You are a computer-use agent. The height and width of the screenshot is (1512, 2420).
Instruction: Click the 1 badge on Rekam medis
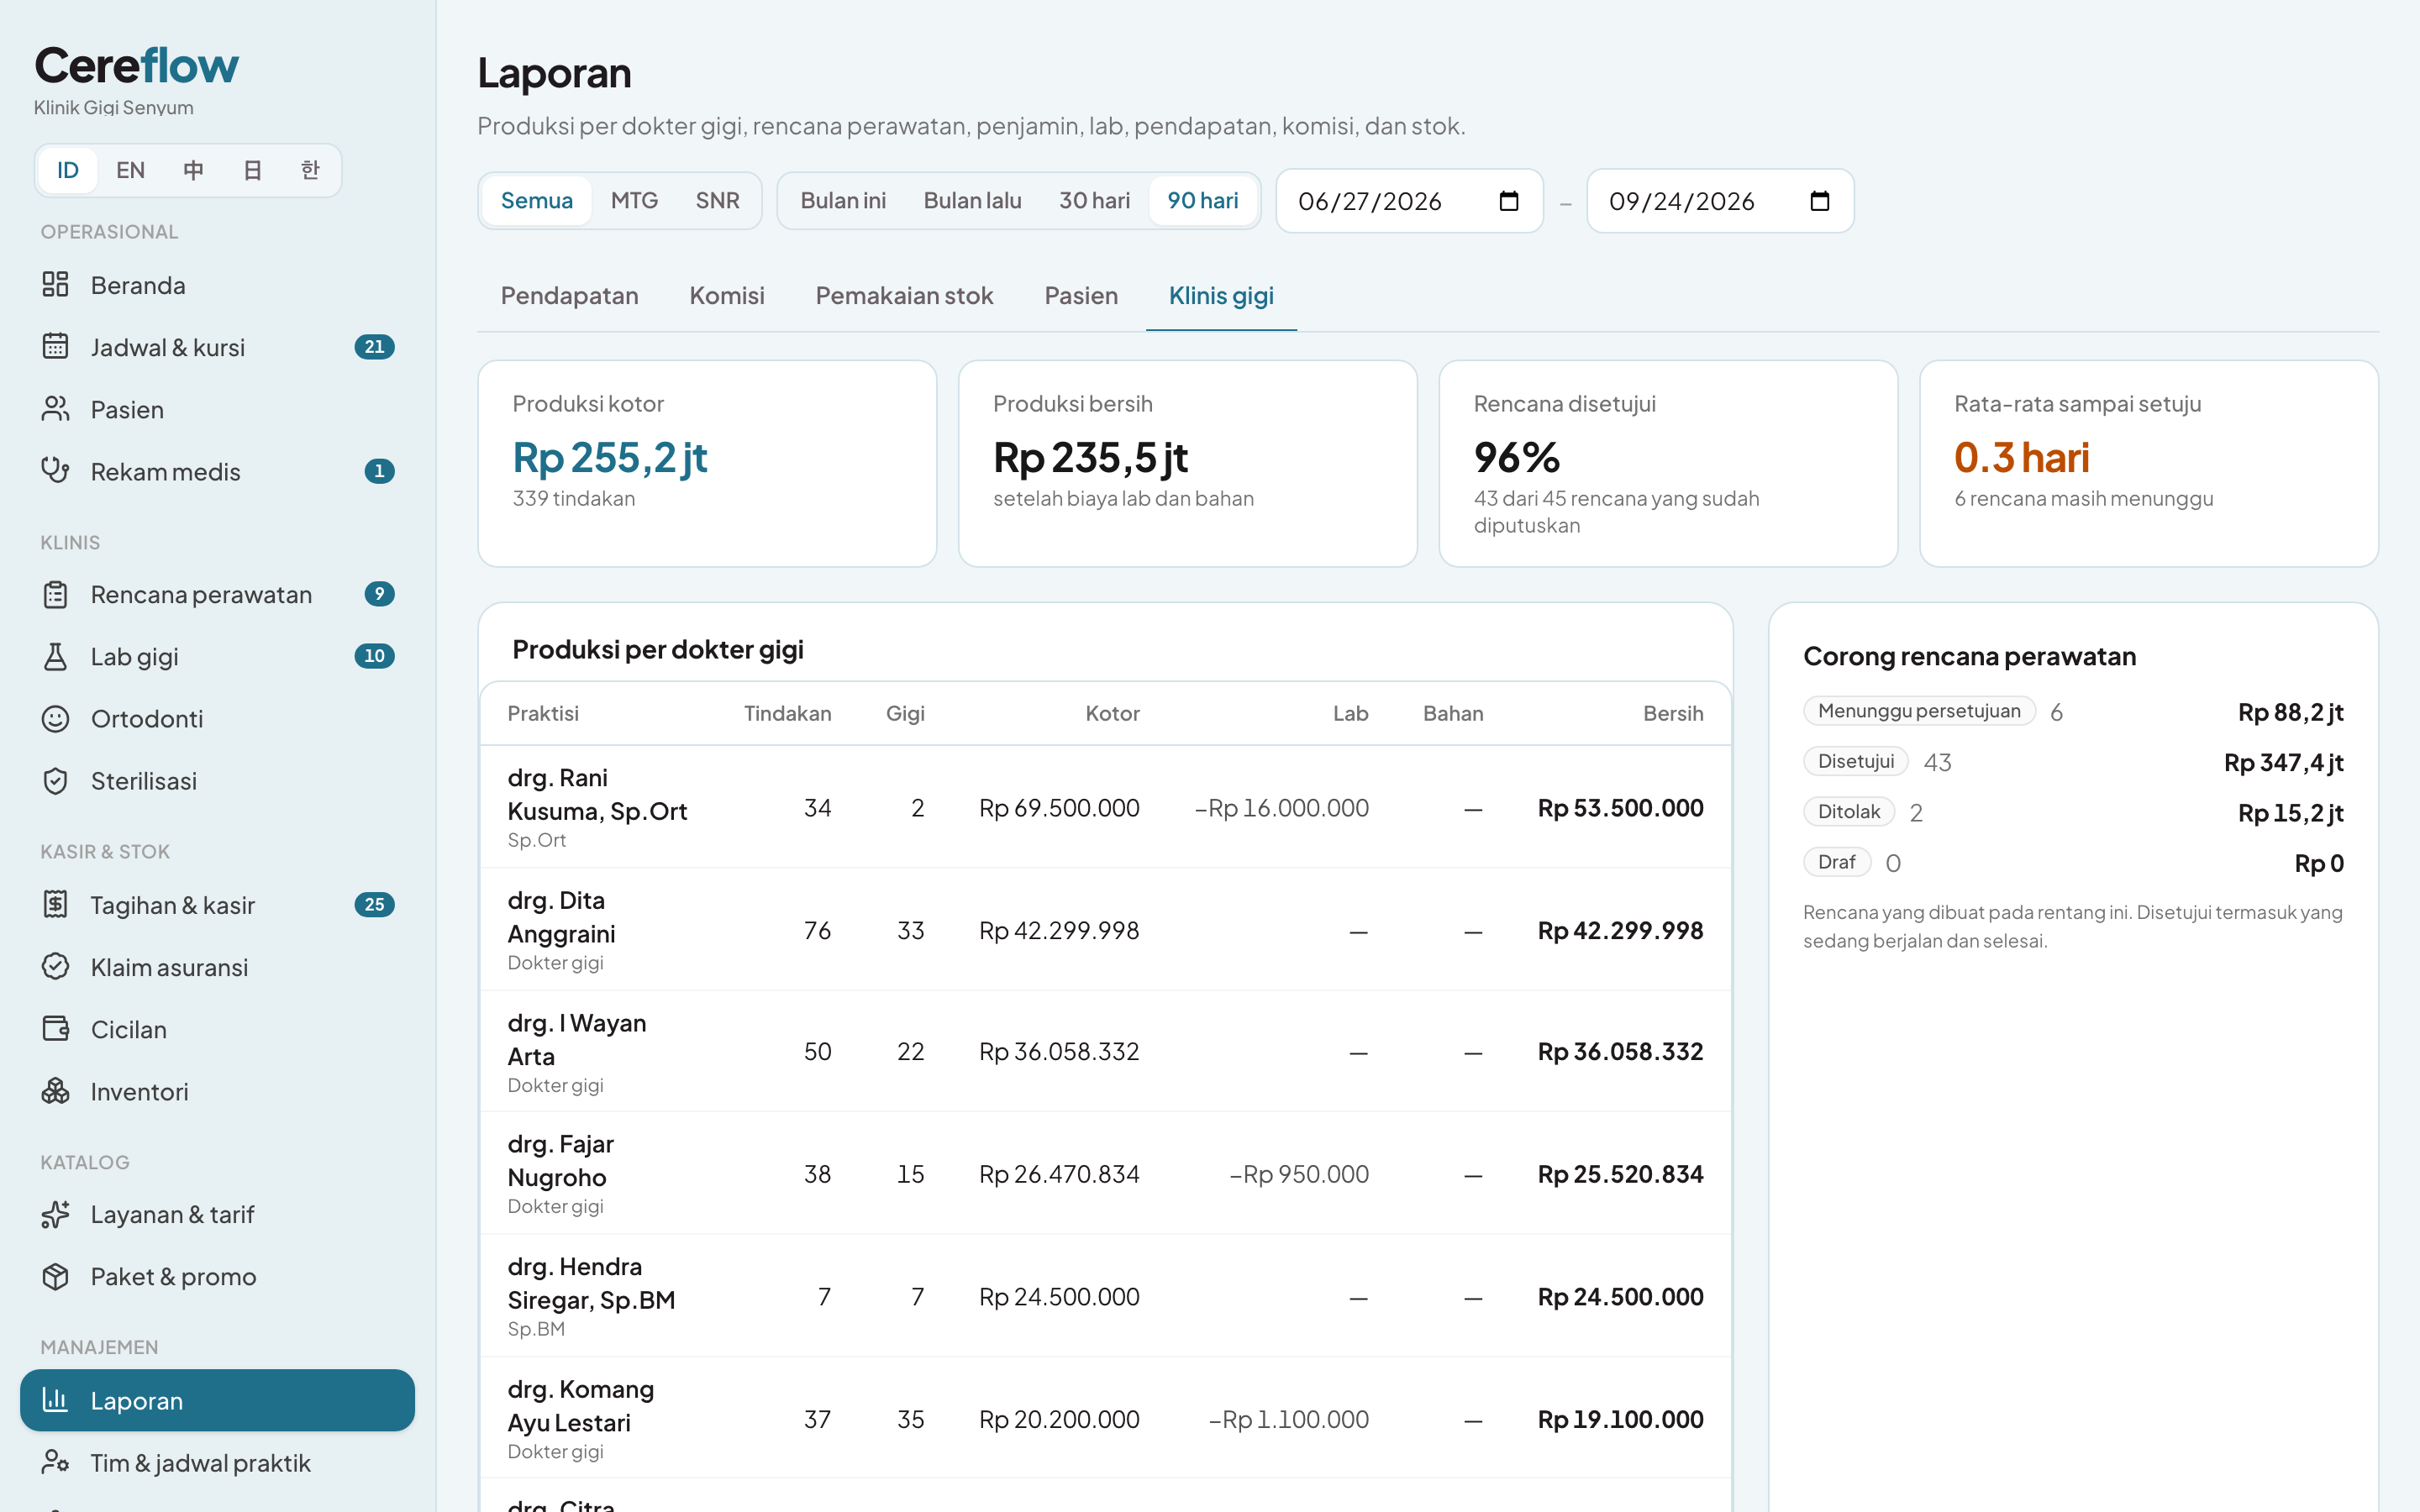(x=379, y=471)
